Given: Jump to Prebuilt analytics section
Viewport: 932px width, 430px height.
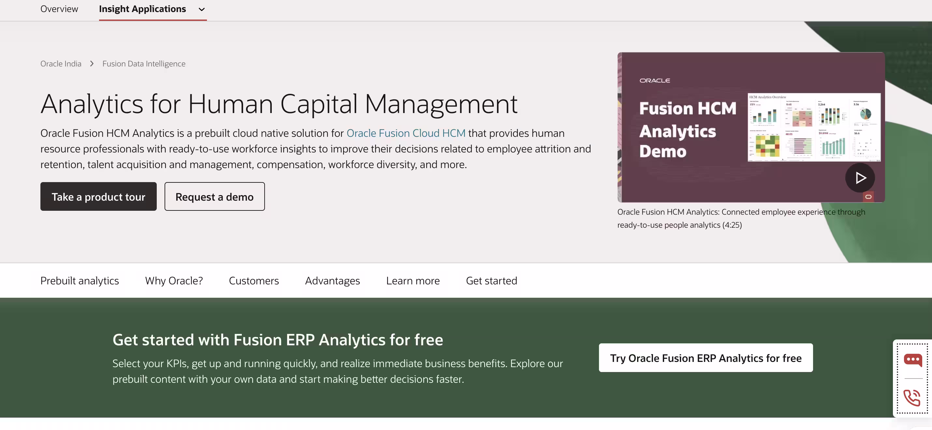Looking at the screenshot, I should tap(80, 280).
